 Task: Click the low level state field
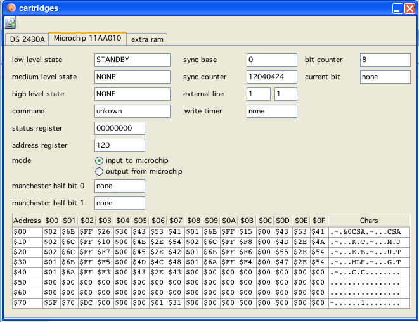click(132, 60)
